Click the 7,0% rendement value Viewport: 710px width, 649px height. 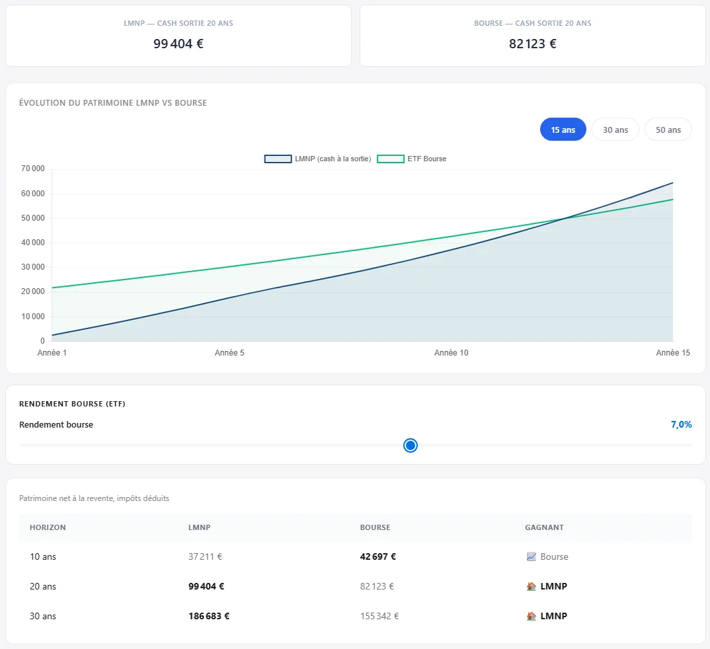pos(681,424)
